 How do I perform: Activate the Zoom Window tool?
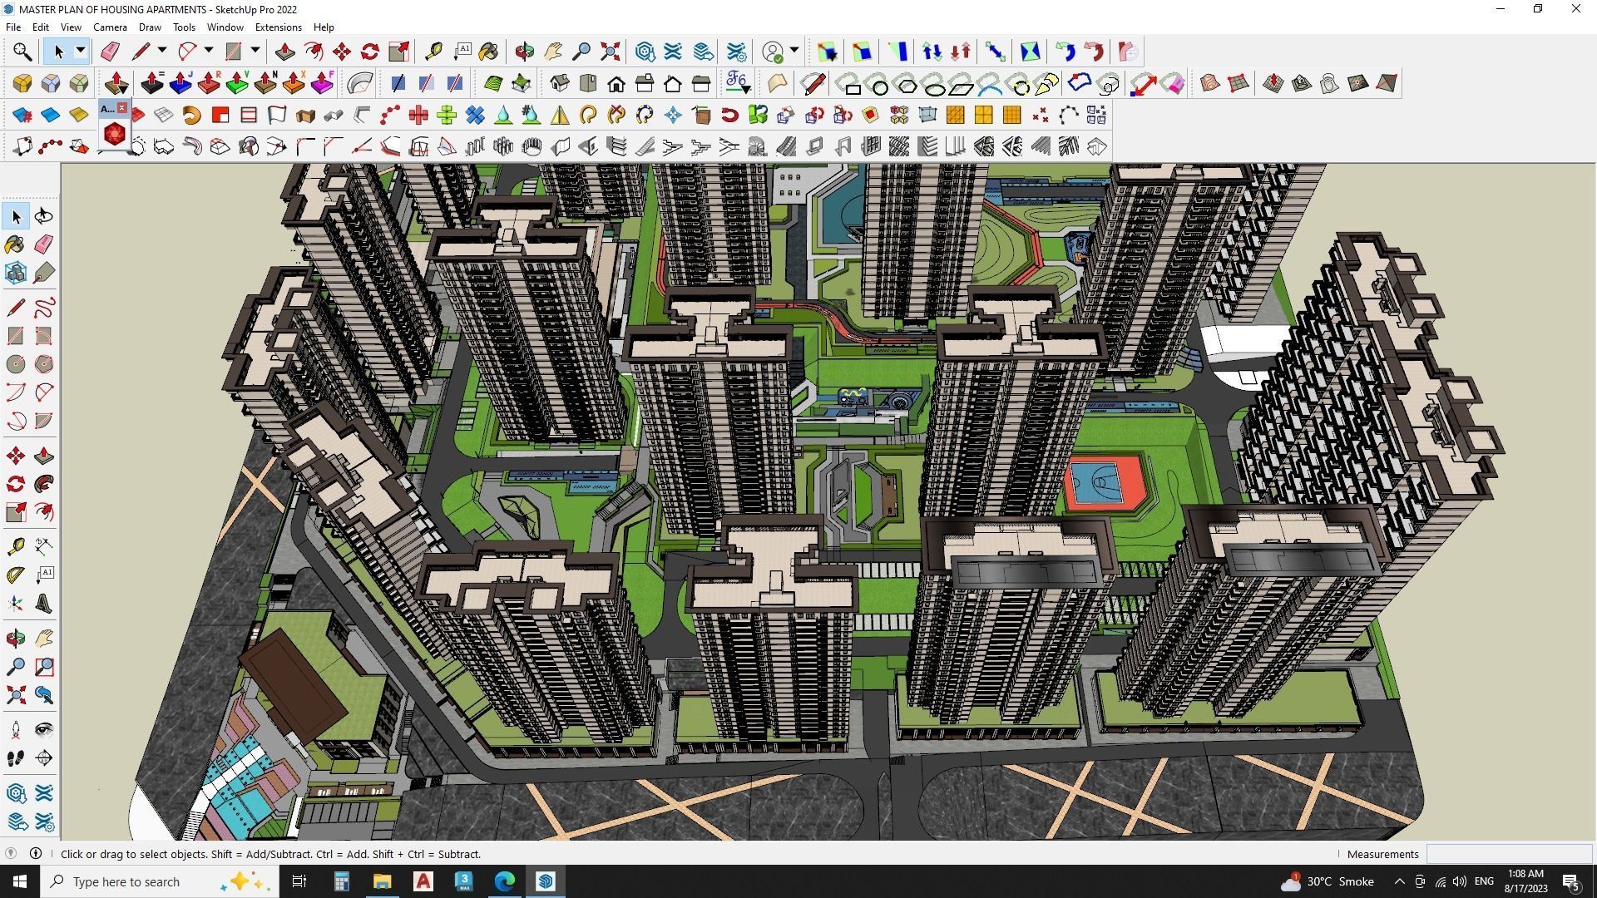[44, 667]
